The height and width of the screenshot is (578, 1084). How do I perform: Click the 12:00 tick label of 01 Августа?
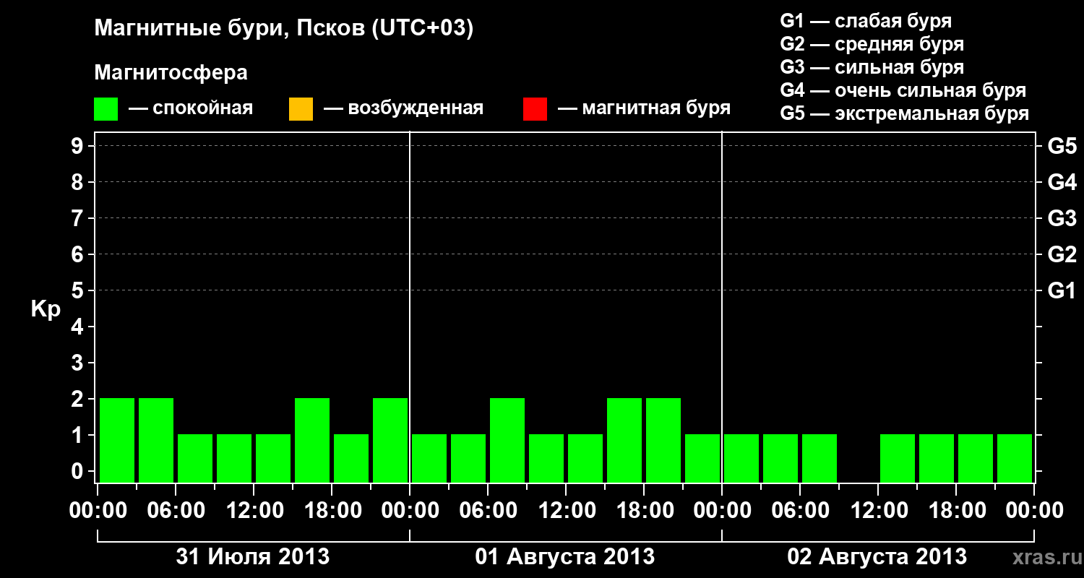(x=566, y=511)
